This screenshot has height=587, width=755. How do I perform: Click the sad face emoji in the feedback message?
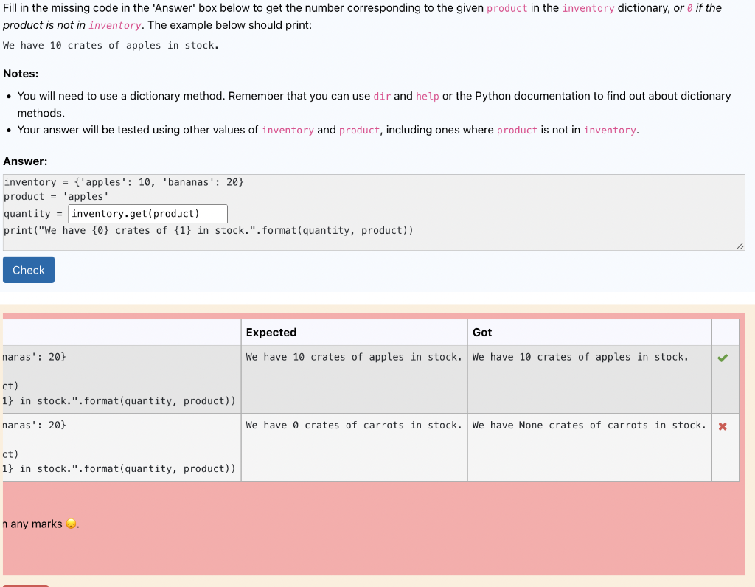[x=71, y=524]
